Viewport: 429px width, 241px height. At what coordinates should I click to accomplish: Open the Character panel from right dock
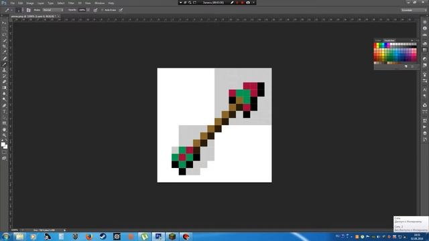pyautogui.click(x=424, y=90)
